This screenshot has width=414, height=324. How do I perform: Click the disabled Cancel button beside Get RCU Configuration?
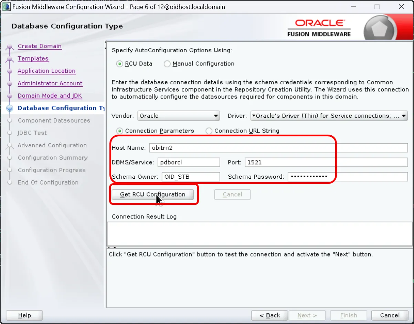coord(232,195)
